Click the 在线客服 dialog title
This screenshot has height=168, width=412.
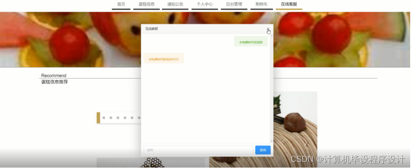pos(152,29)
